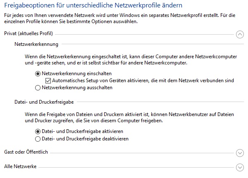
Task: Choose Datei- und Druckerfreigabe deaktivieren
Action: point(38,139)
